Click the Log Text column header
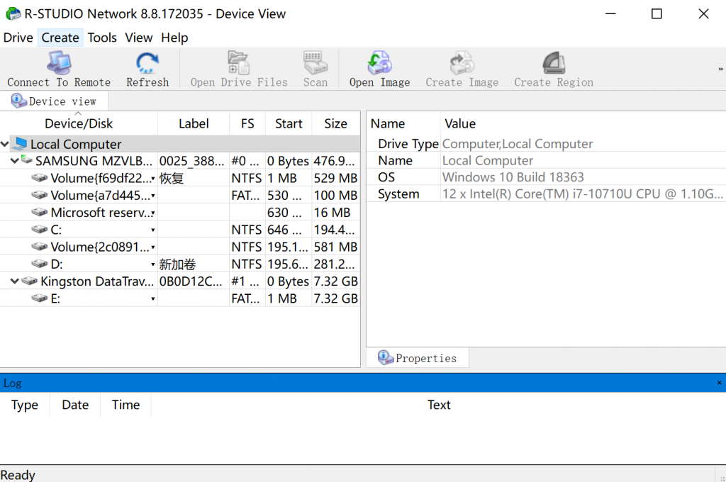726x482 pixels. pos(438,405)
